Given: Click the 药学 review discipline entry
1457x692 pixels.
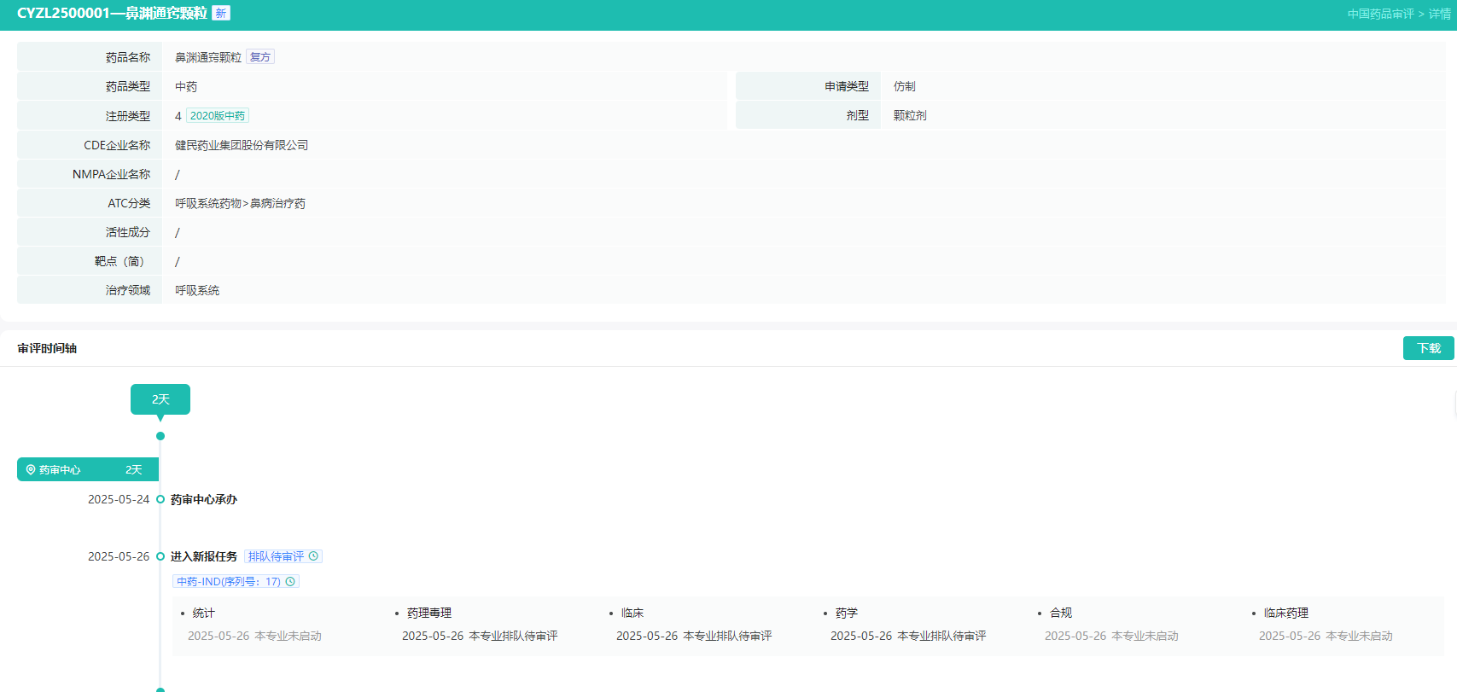Looking at the screenshot, I should click(847, 613).
